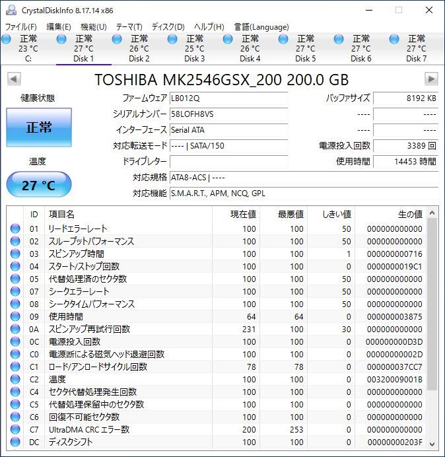This screenshot has width=445, height=457.
Task: Click status circle for ID 05 代替処理済のセクタ数
Action: [15, 279]
